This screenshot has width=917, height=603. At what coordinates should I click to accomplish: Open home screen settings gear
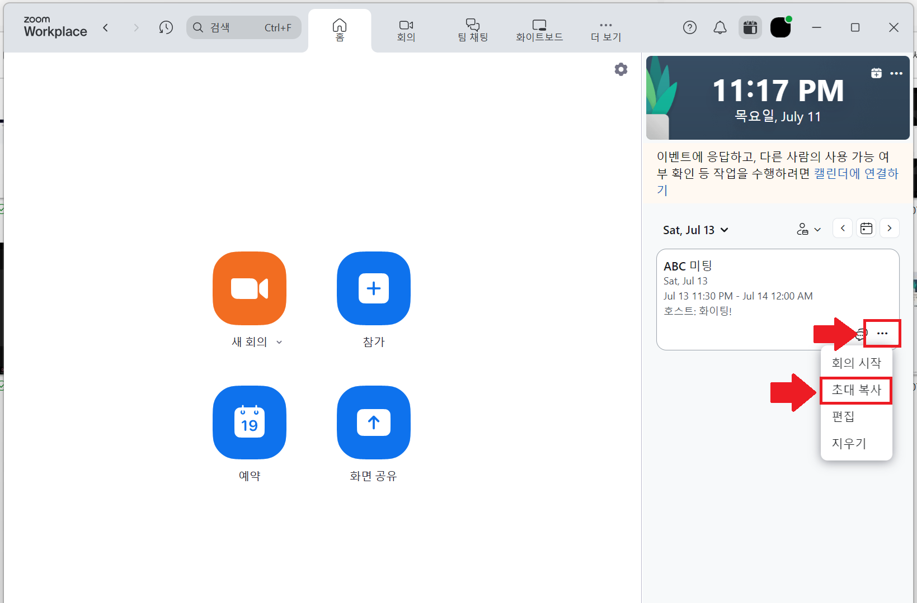621,69
